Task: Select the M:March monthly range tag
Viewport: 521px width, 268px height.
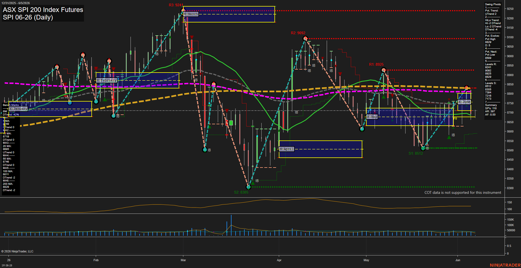Action: point(191,14)
